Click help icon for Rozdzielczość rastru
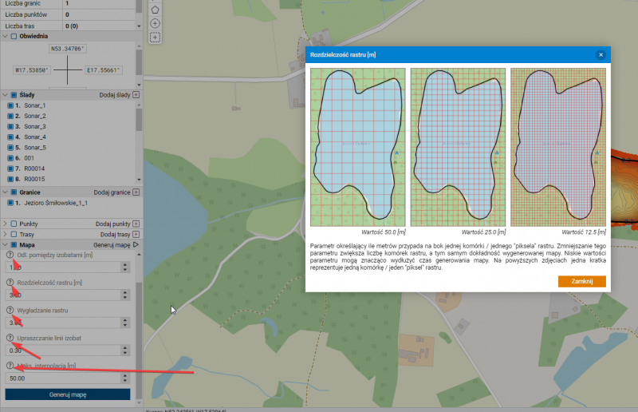This screenshot has height=412, width=638. 10,283
